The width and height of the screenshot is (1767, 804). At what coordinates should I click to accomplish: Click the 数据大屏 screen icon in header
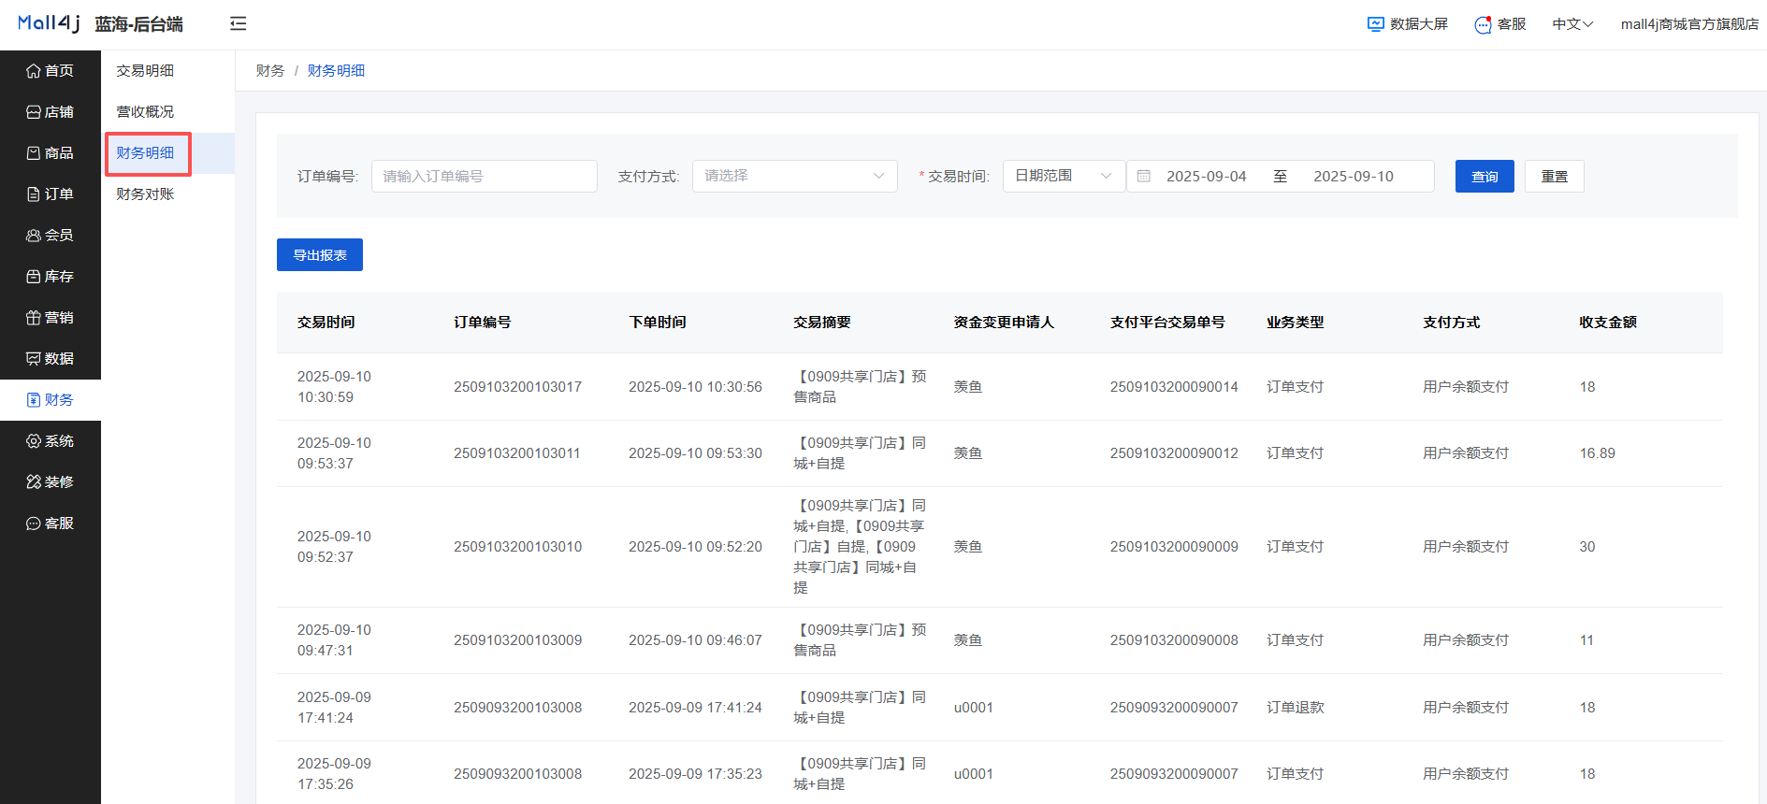pos(1375,24)
